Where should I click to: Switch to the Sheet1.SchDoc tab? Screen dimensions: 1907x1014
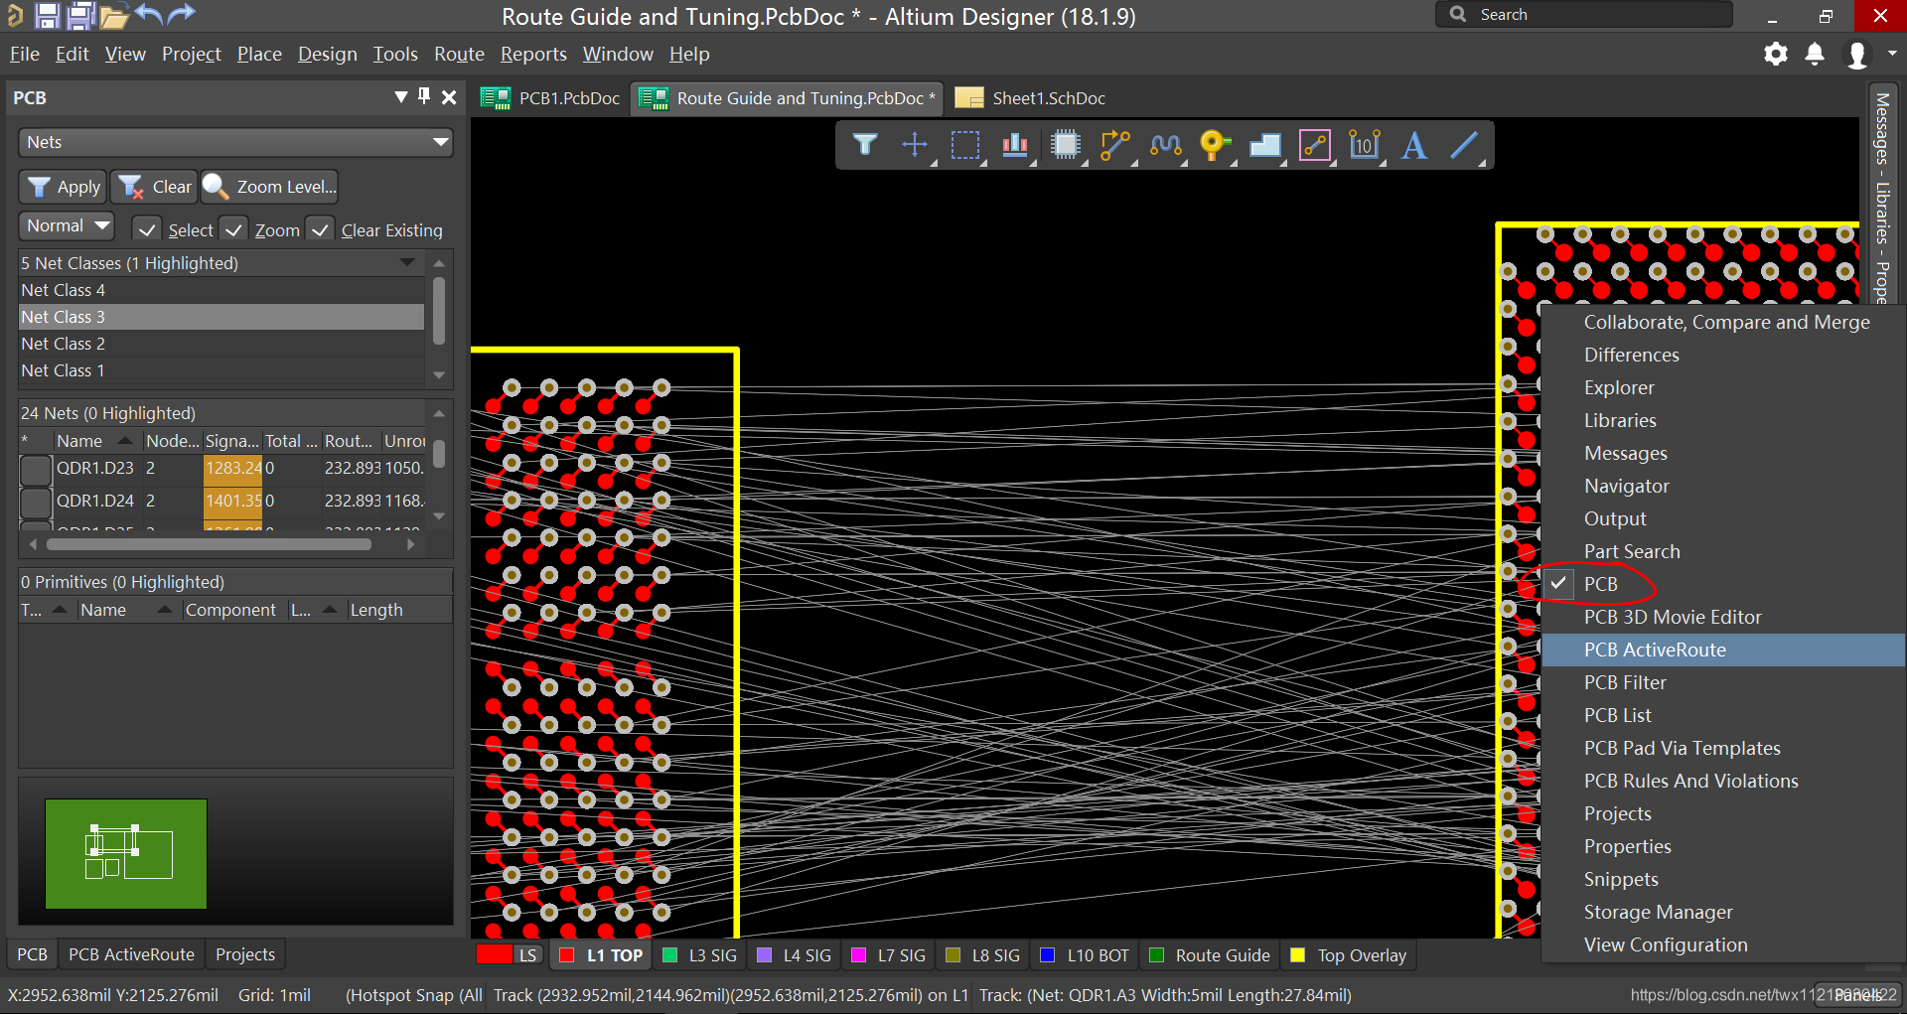[1030, 97]
